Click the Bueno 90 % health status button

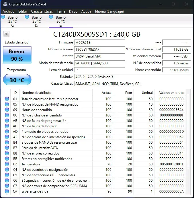point(17,55)
